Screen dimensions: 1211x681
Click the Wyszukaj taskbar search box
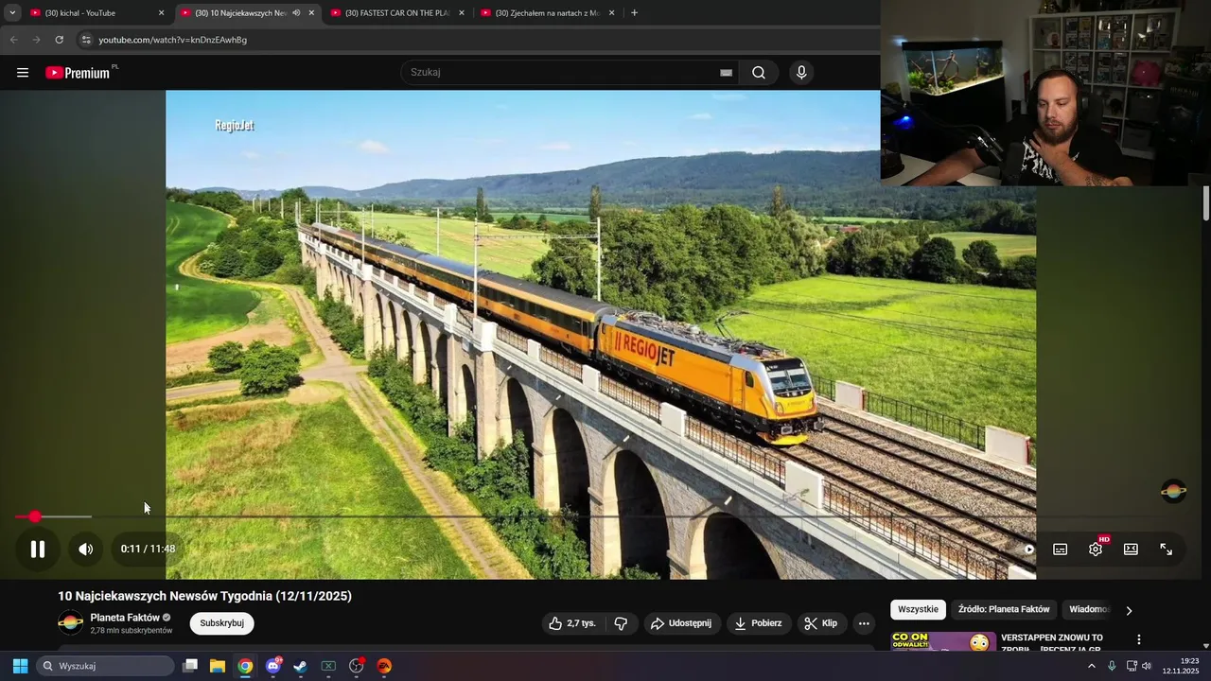tap(106, 666)
